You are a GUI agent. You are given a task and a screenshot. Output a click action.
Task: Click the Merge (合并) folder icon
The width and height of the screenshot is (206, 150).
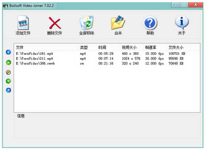pos(118,23)
